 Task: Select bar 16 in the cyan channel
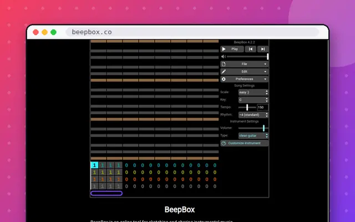point(215,165)
